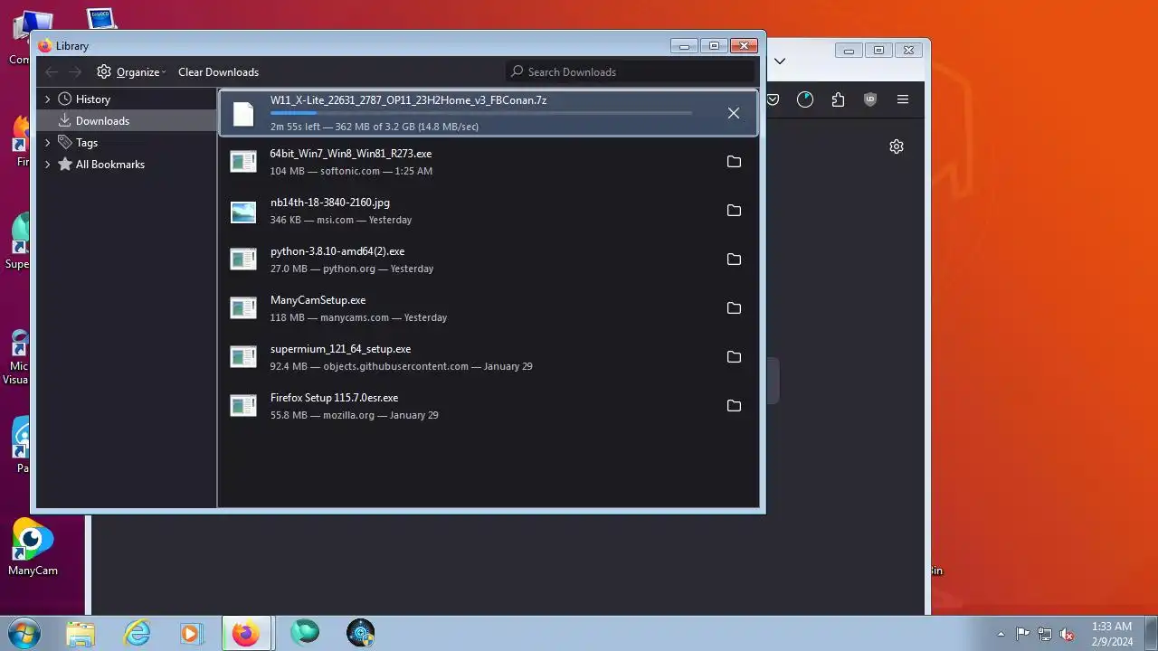The image size is (1158, 651).
Task: Click the download progress bar
Action: click(481, 113)
